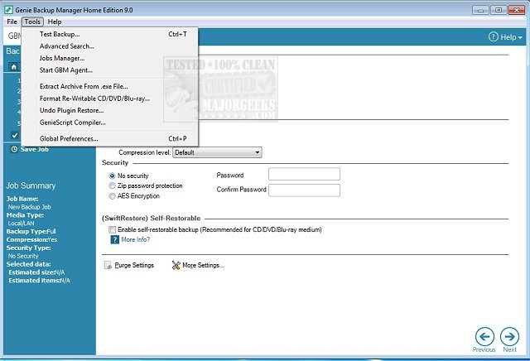Click 'Local/LAN' media type text

(x=21, y=223)
